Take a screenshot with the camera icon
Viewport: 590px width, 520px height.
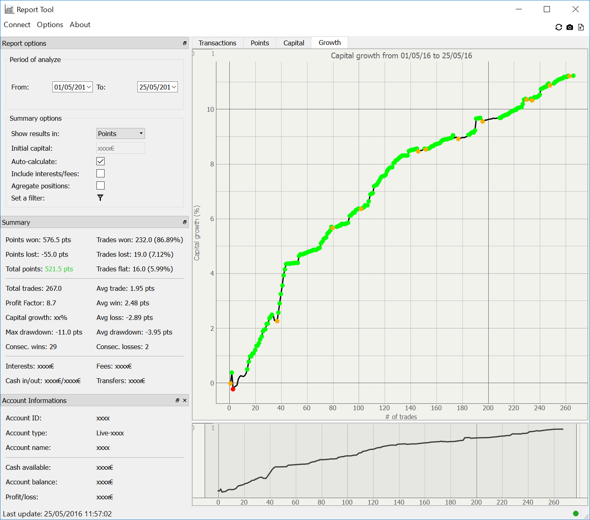click(570, 27)
